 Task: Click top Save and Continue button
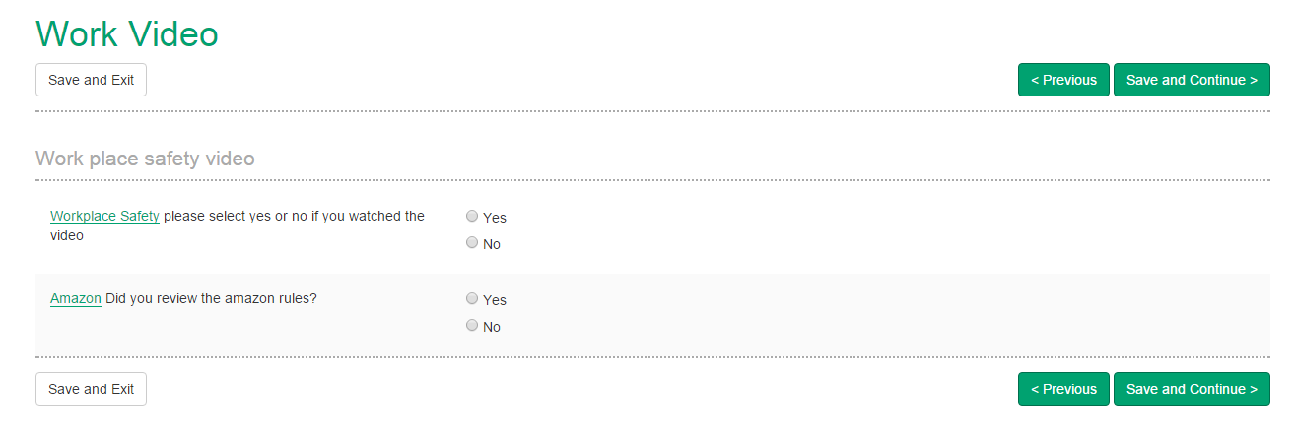[1192, 80]
